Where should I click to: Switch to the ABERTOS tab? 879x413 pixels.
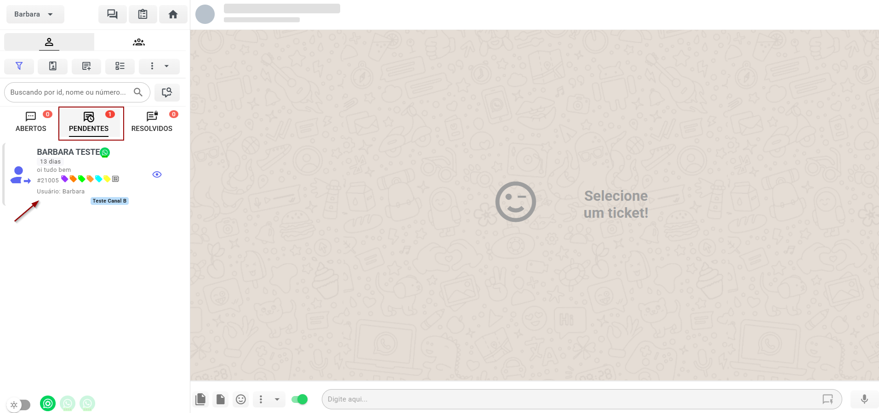click(x=31, y=122)
